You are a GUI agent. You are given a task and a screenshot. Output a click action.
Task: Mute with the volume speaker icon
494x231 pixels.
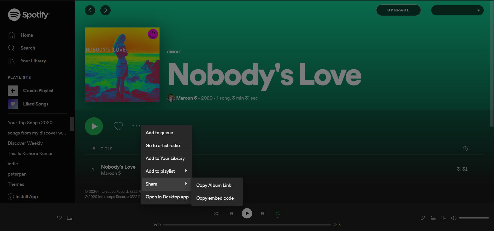[454, 218]
